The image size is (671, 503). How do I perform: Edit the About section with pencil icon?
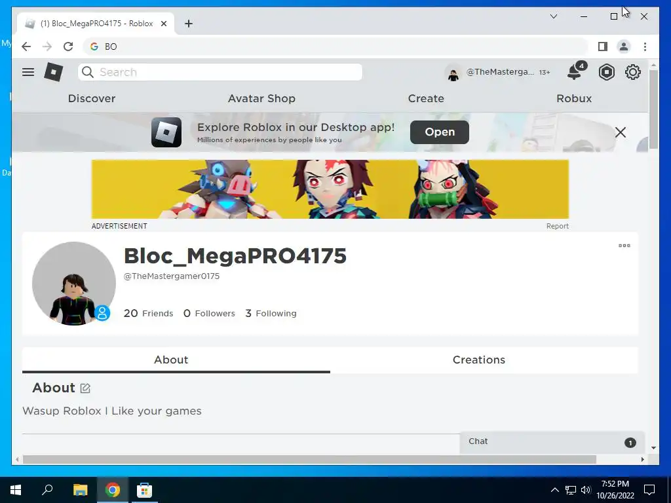tap(85, 388)
